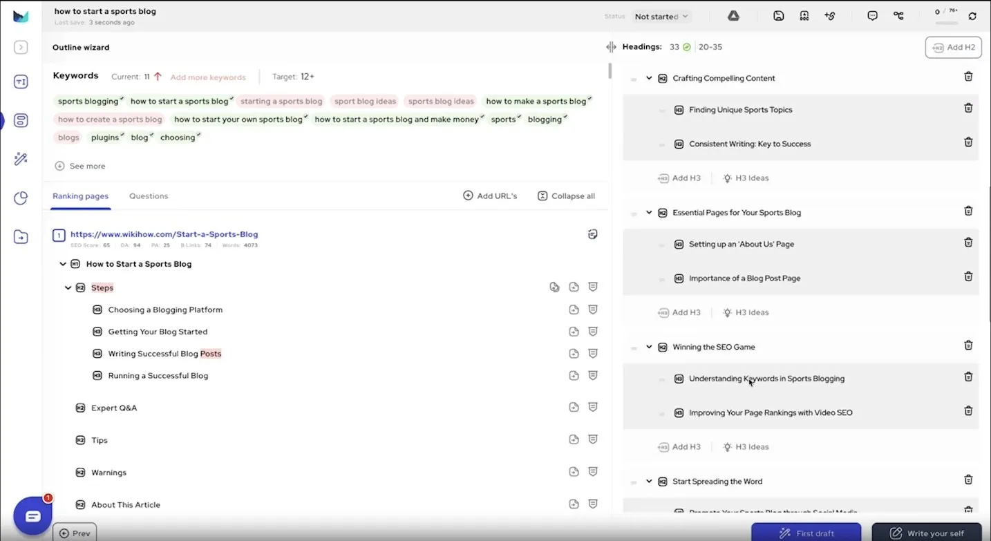Click the document title 'how to start a sports blog'
This screenshot has height=541, width=991.
pyautogui.click(x=105, y=11)
